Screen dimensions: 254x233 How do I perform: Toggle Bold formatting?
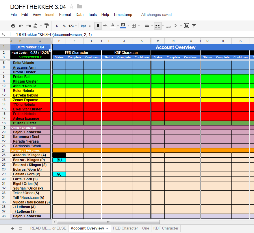coord(98,26)
